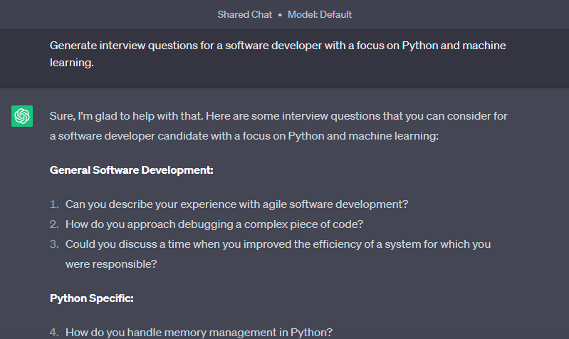Click the list number "1." marker
569x339 pixels.
pyautogui.click(x=54, y=204)
